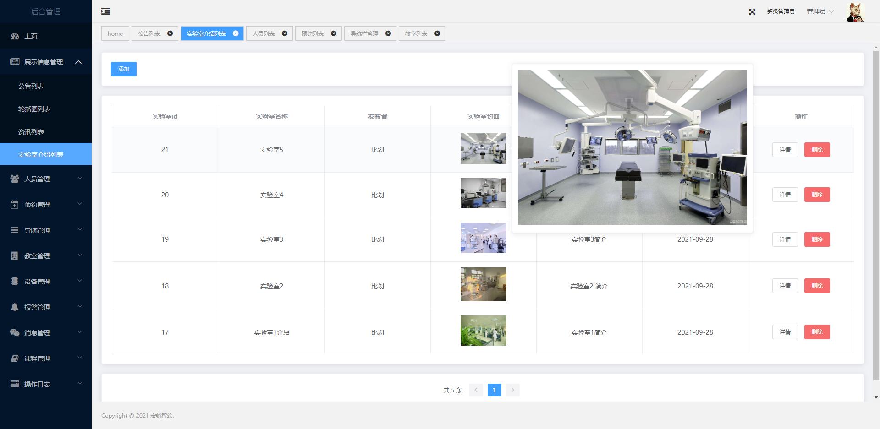The height and width of the screenshot is (429, 880).
Task: Close the 公告列表 tab
Action: pyautogui.click(x=170, y=33)
